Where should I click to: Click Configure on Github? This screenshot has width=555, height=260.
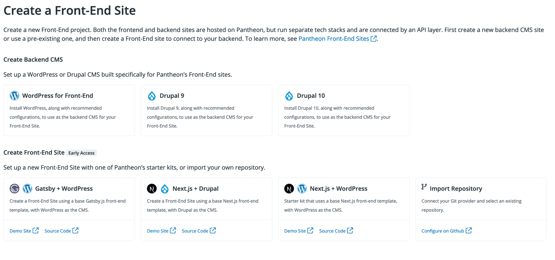click(443, 230)
